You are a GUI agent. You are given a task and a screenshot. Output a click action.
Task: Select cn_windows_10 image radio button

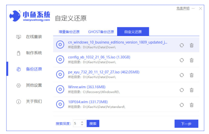click(60, 45)
